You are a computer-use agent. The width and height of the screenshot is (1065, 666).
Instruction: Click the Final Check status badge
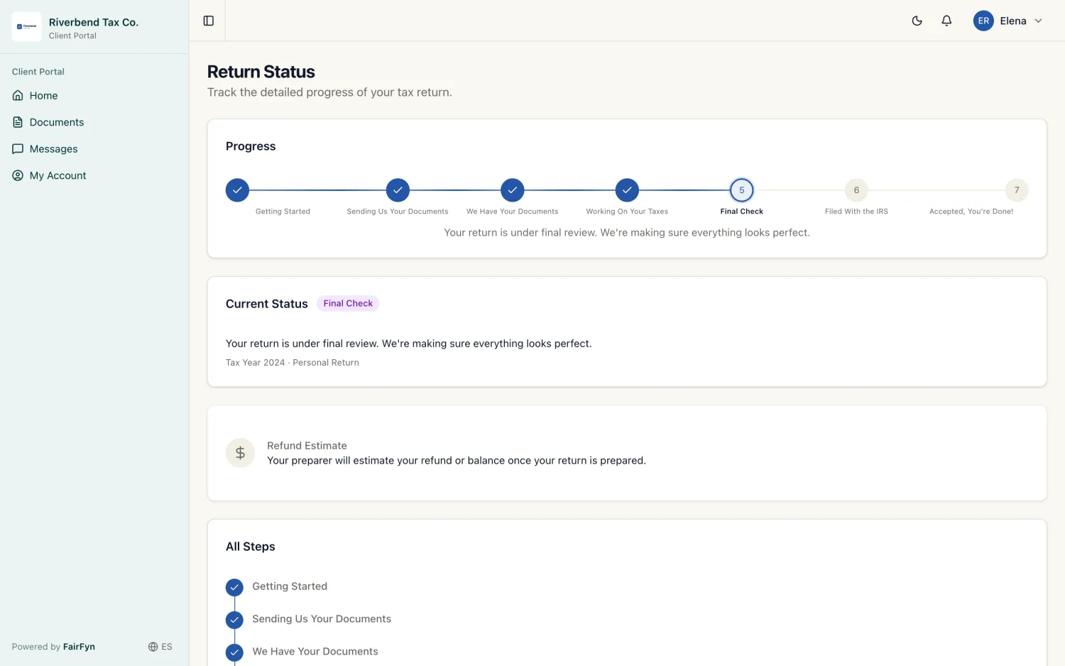click(348, 303)
